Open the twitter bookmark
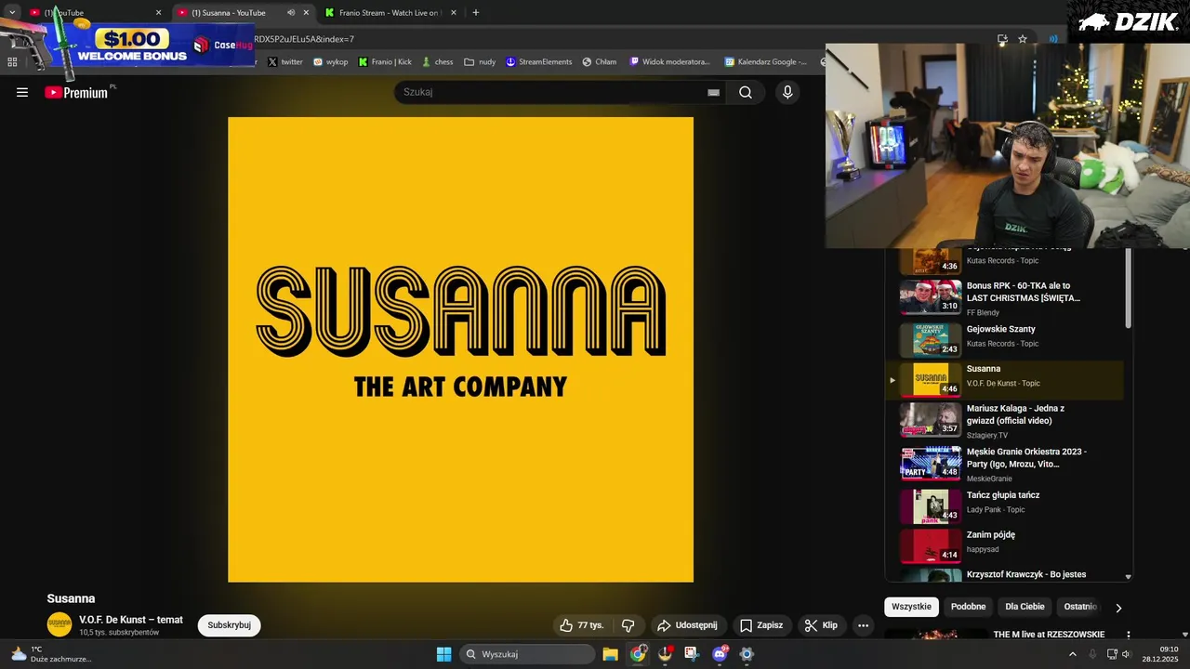1190x669 pixels. pos(285,62)
